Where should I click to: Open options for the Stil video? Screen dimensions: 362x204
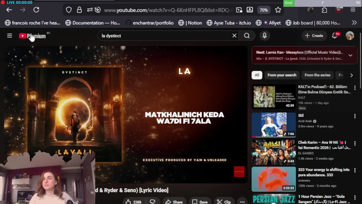(x=355, y=116)
